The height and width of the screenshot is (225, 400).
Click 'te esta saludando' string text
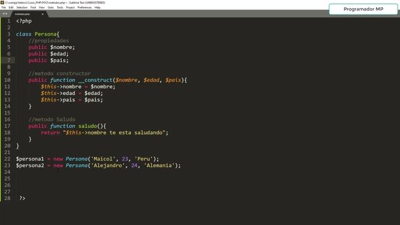tap(136, 132)
